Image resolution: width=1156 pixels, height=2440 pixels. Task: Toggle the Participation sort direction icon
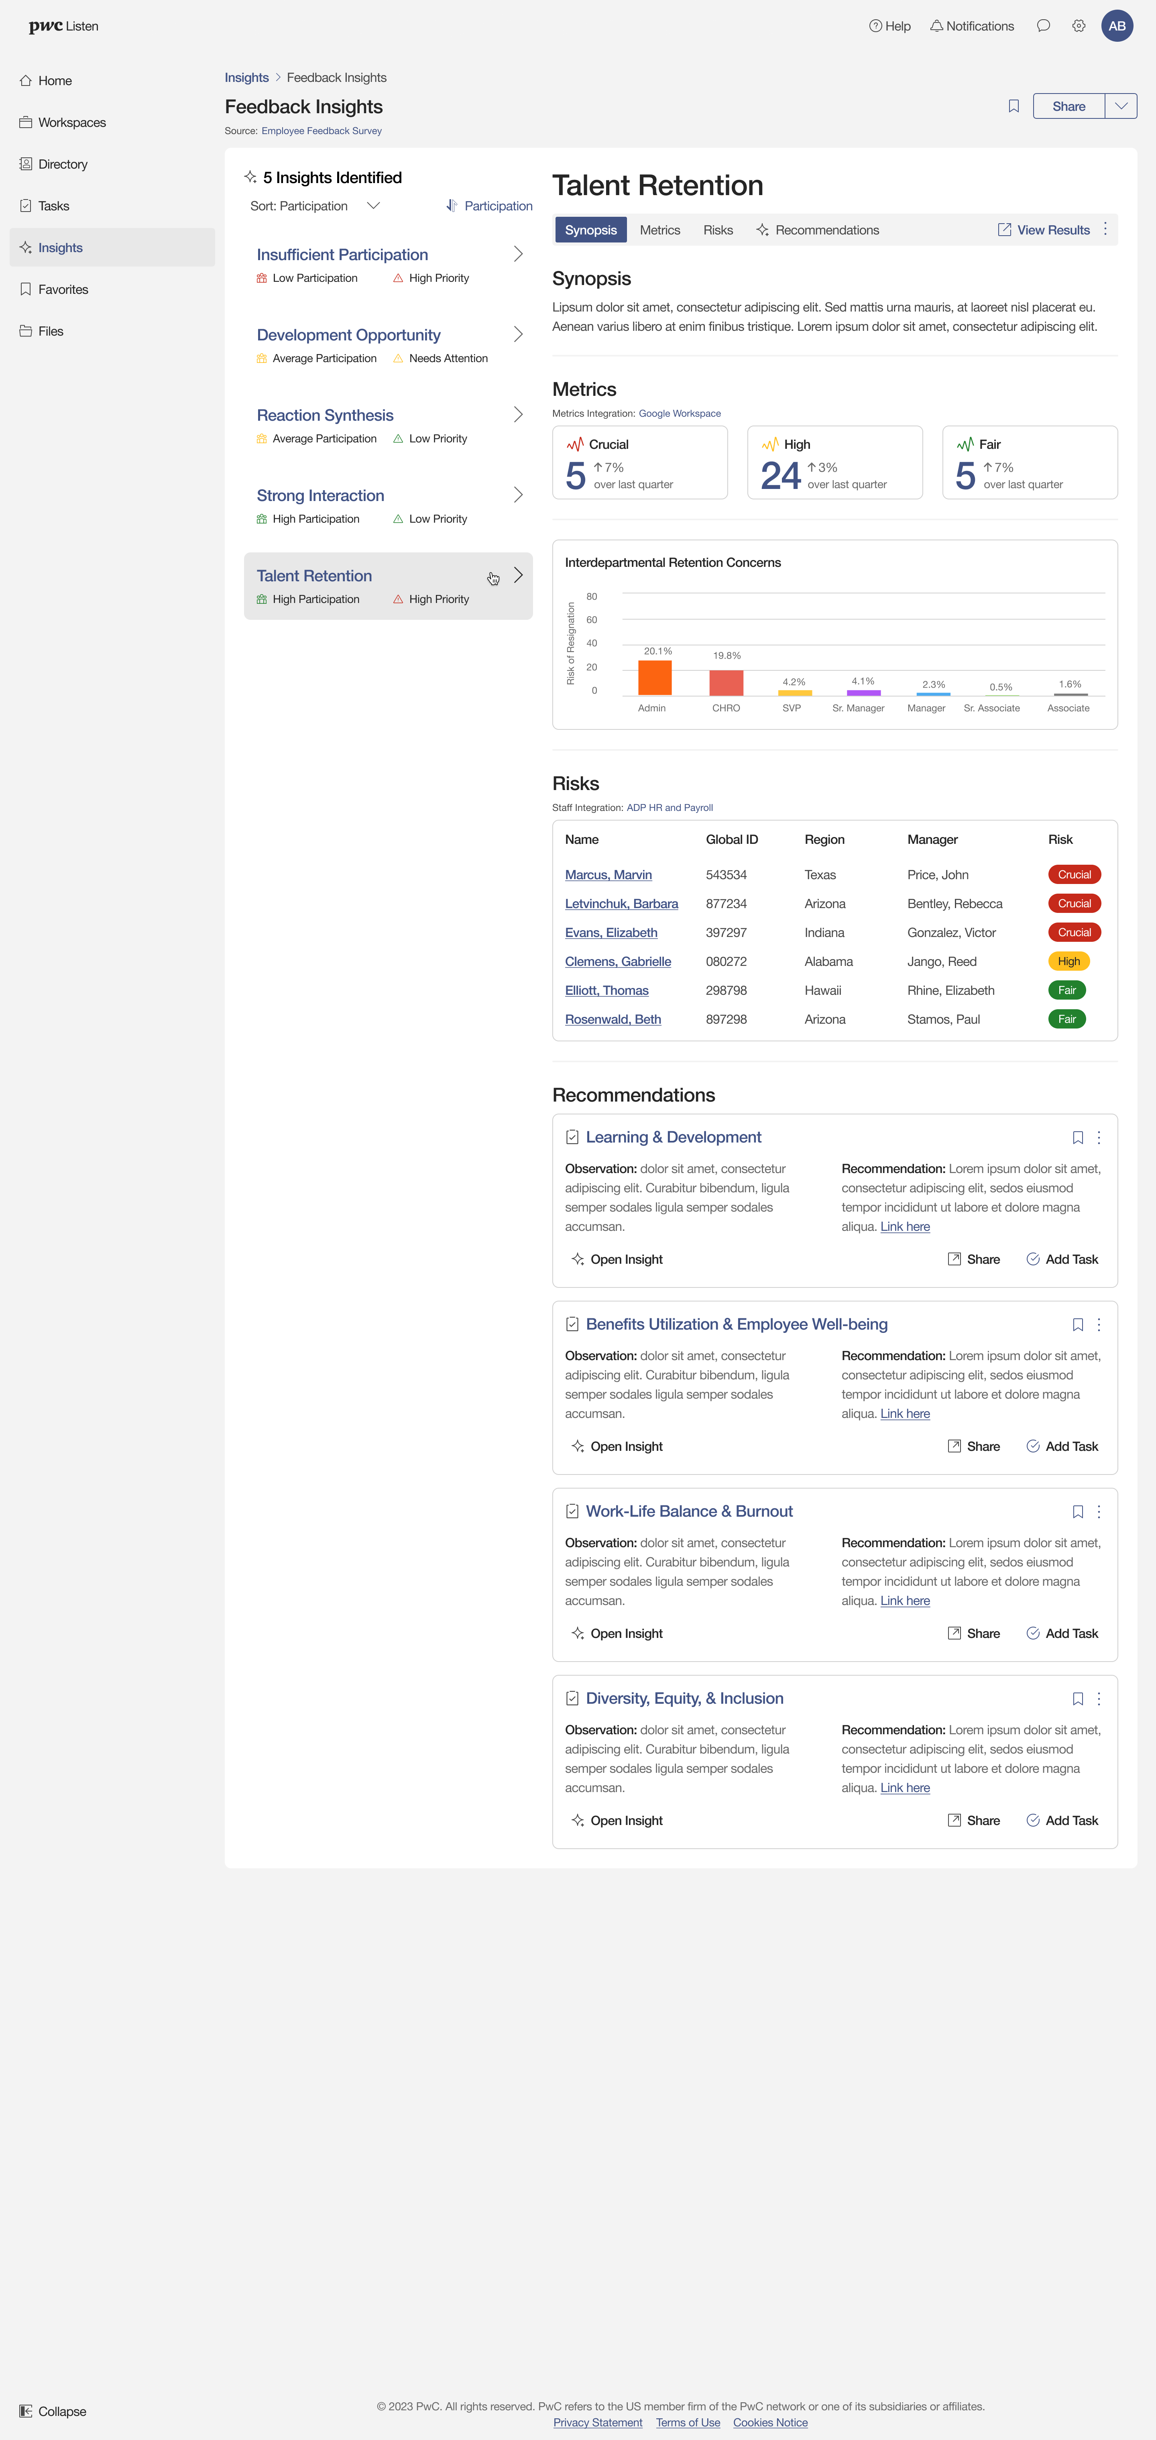point(452,206)
